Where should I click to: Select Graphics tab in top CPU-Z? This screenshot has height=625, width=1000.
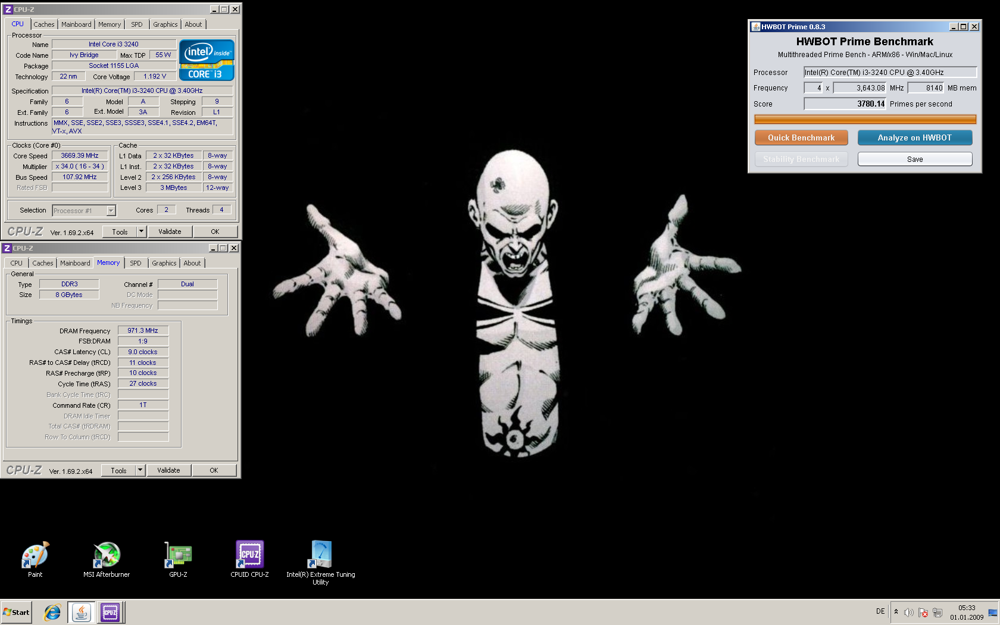pos(165,24)
